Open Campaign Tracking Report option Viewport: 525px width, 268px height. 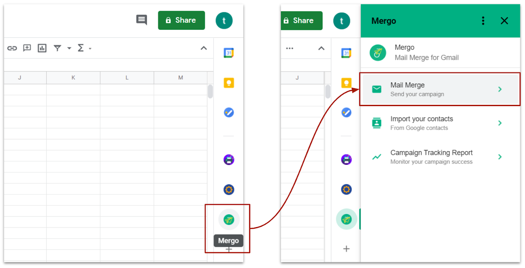click(x=440, y=157)
